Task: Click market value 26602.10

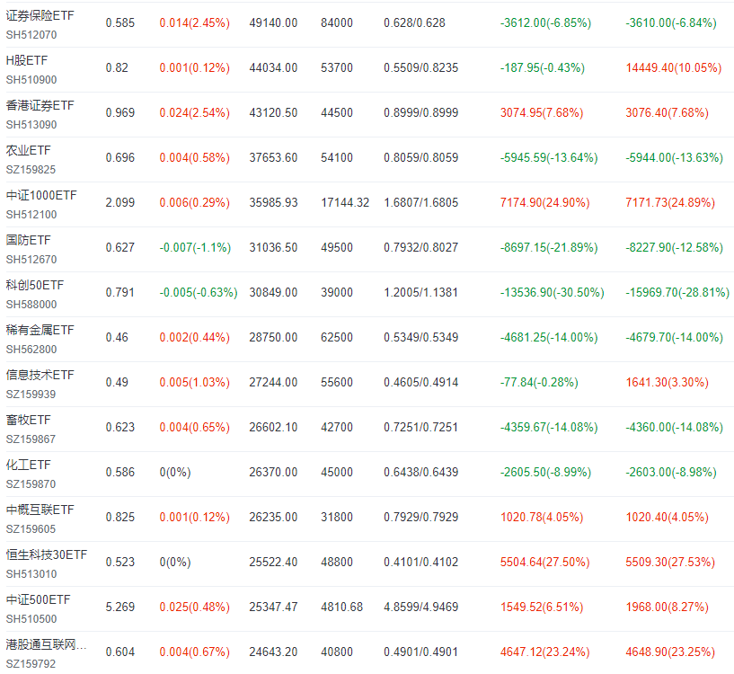Action: click(273, 428)
